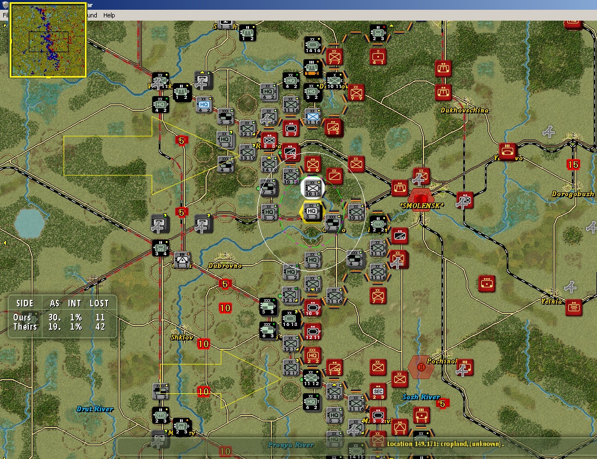Screen dimensions: 597x459
Task: Select the gray infantry unit 14 19
Action: point(269,164)
